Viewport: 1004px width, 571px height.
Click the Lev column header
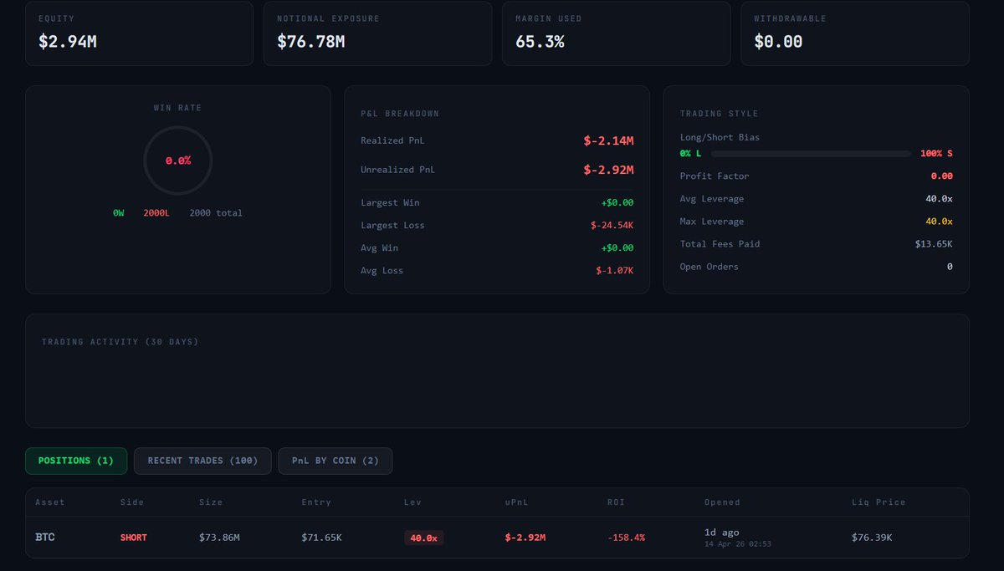pyautogui.click(x=413, y=502)
